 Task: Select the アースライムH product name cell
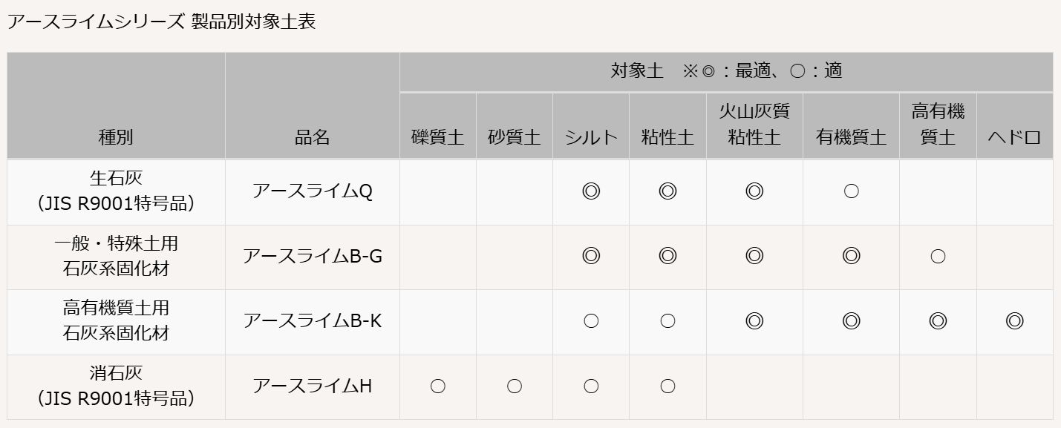click(x=313, y=386)
